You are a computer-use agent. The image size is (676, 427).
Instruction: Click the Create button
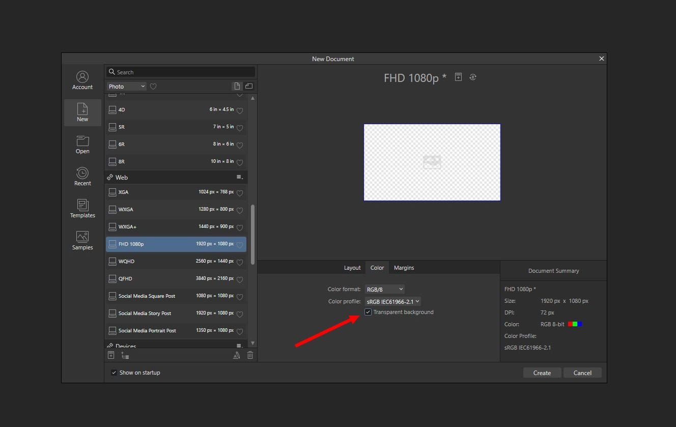[542, 373]
